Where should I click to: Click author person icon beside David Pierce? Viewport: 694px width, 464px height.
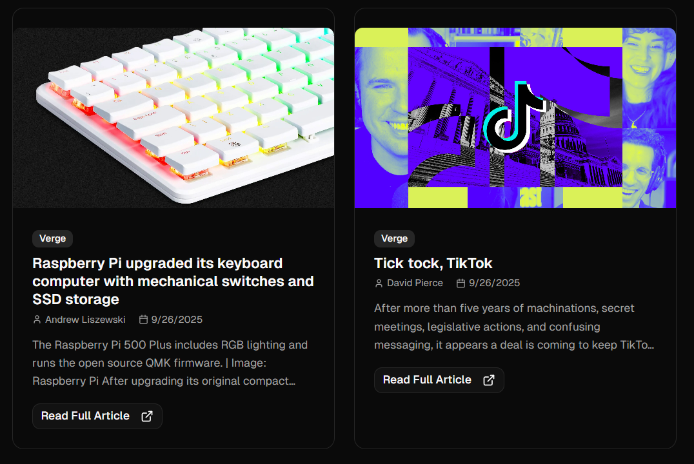379,283
